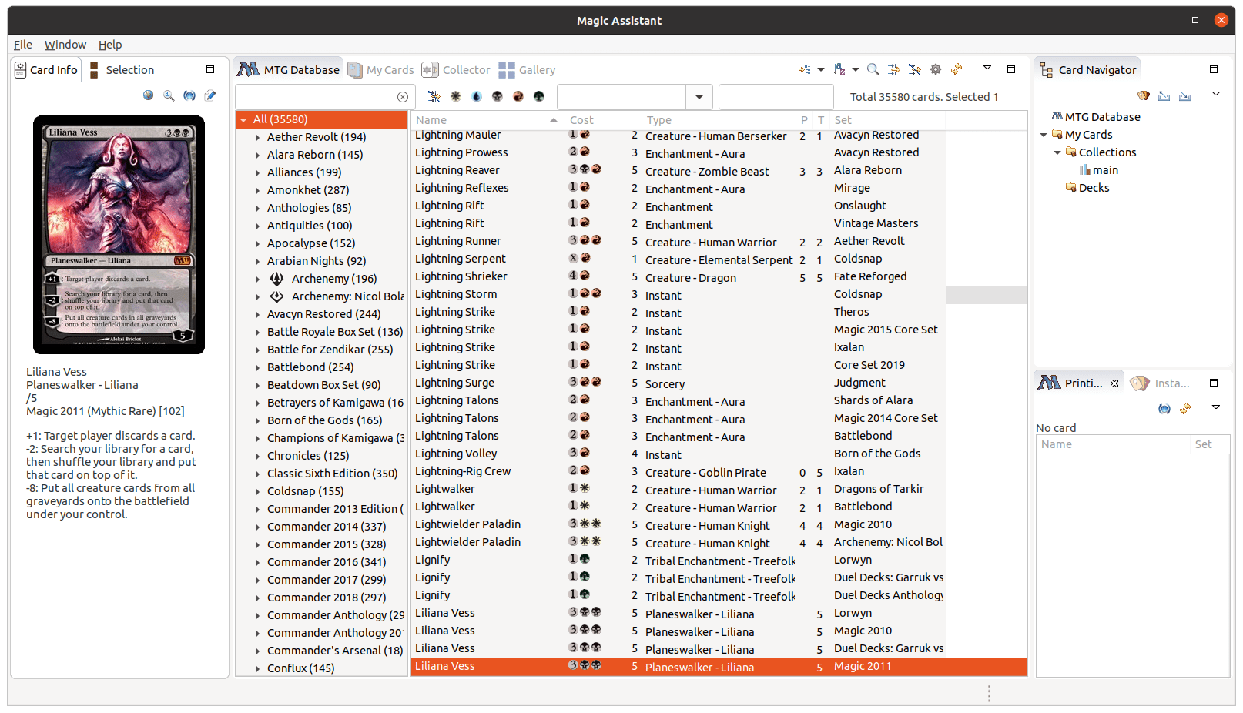Click the edit pencil icon in Card Info
The image size is (1243, 713).
coord(210,95)
